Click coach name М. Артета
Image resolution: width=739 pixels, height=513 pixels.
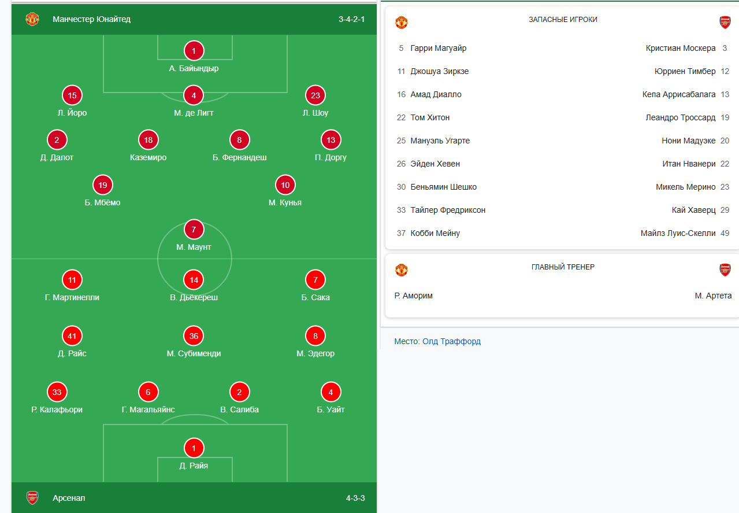713,296
